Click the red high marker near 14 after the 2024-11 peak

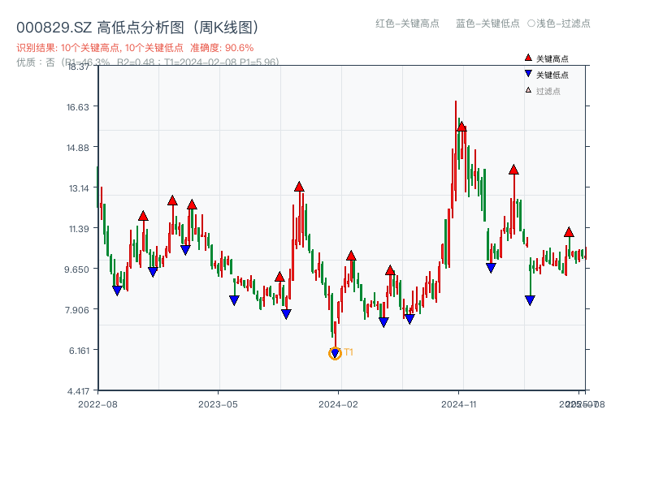[x=513, y=170]
